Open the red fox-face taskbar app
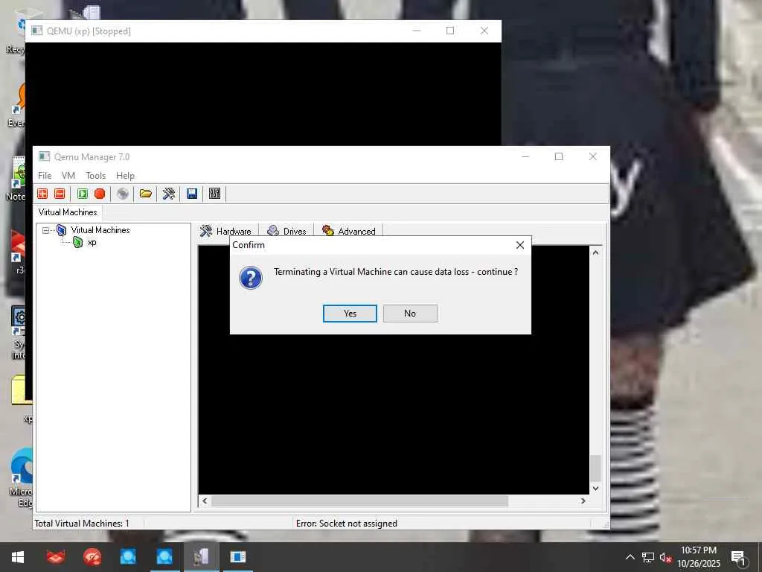 click(x=55, y=557)
